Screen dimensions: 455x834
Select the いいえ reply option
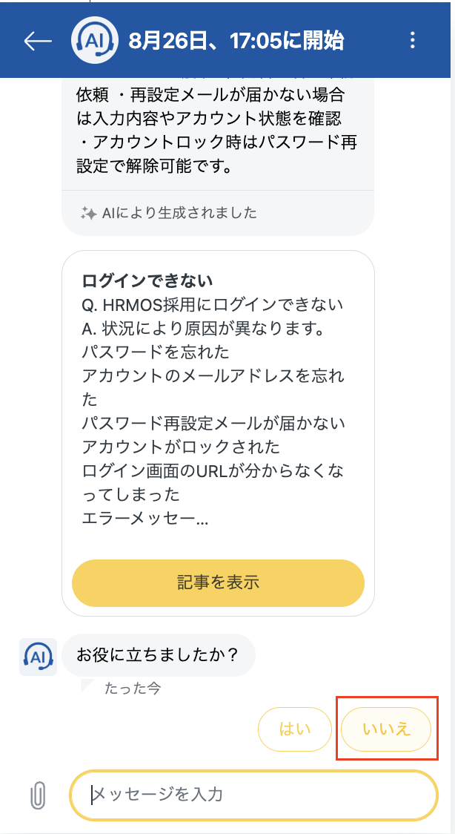[386, 729]
